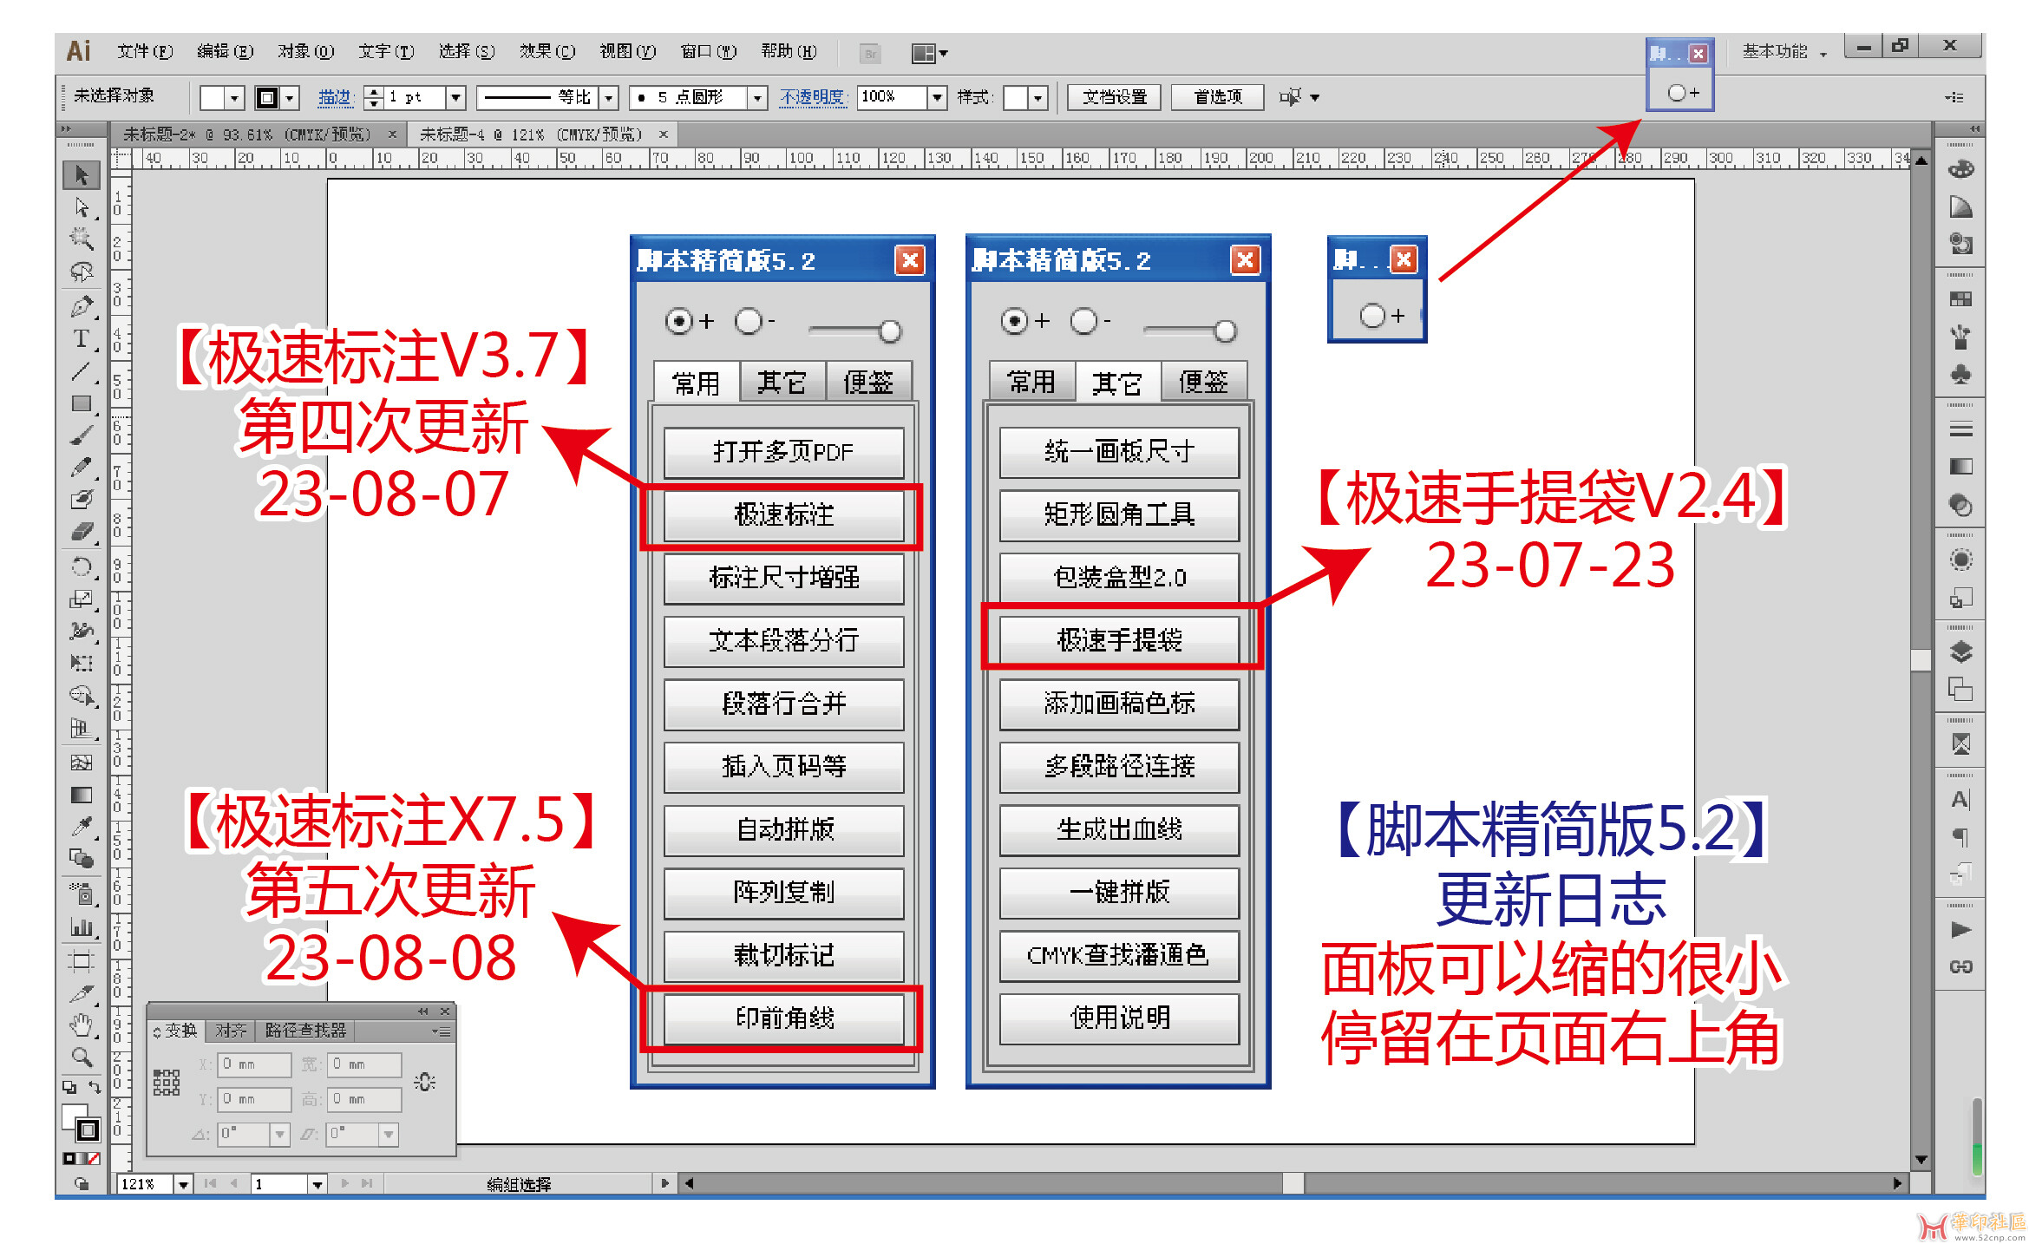Open the Layers panel icon in right dock

tap(1960, 651)
